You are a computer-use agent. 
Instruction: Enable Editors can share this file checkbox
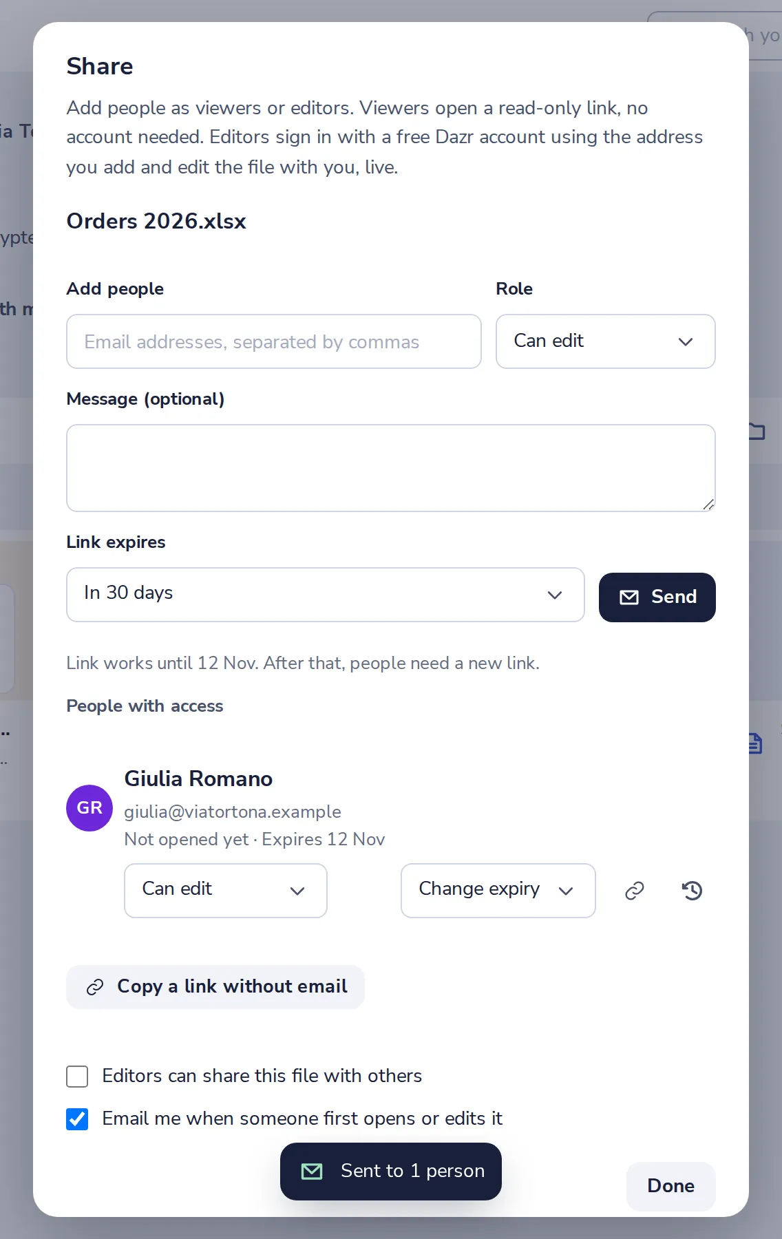77,1077
